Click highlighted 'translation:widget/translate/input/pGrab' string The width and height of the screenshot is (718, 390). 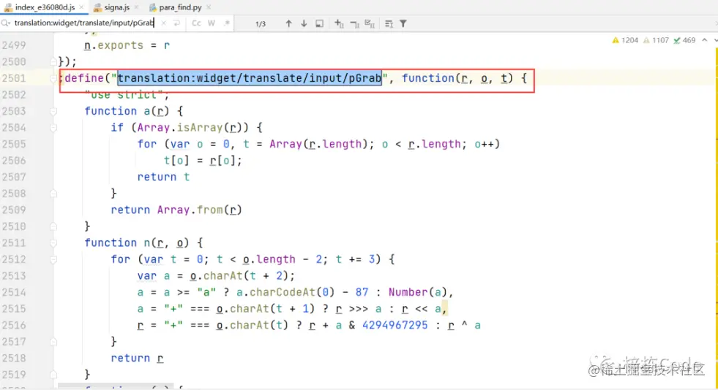(250, 78)
